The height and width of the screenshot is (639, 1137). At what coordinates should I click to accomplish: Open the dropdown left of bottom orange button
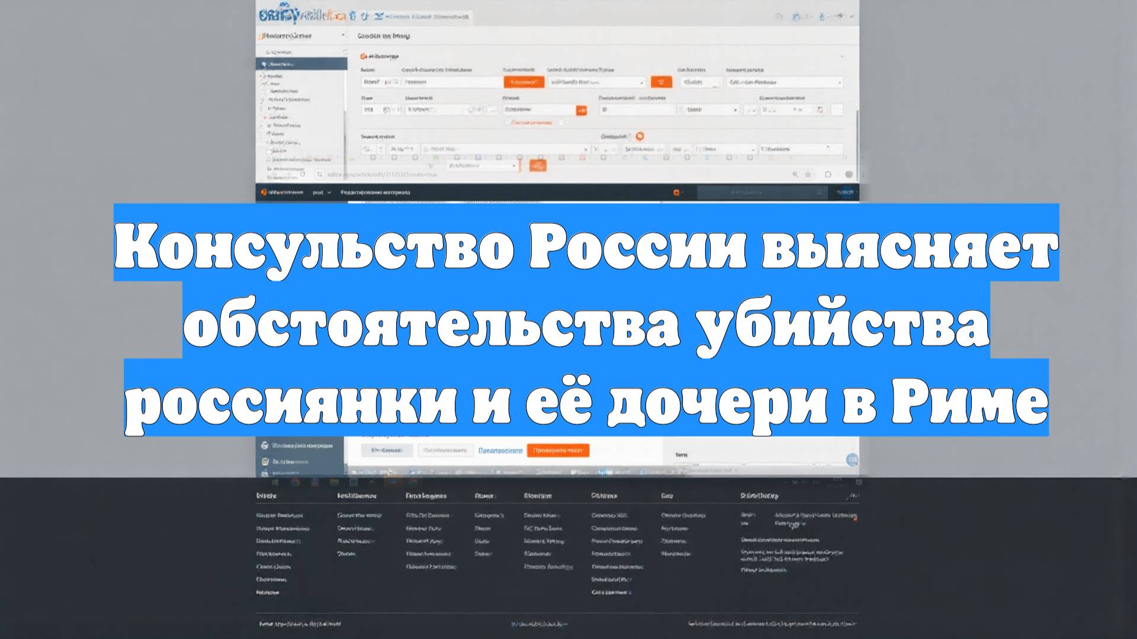click(x=483, y=166)
